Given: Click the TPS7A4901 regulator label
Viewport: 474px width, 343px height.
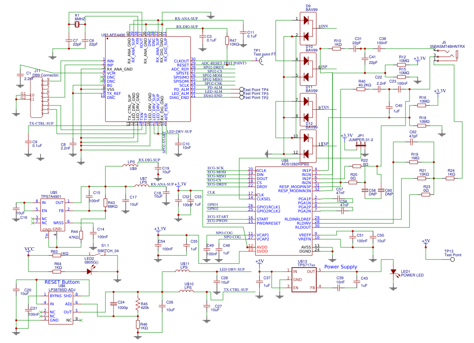Looking at the screenshot, I should point(51,196).
